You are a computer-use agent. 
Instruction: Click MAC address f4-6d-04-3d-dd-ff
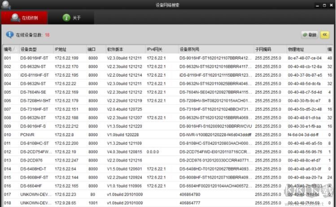point(303,135)
